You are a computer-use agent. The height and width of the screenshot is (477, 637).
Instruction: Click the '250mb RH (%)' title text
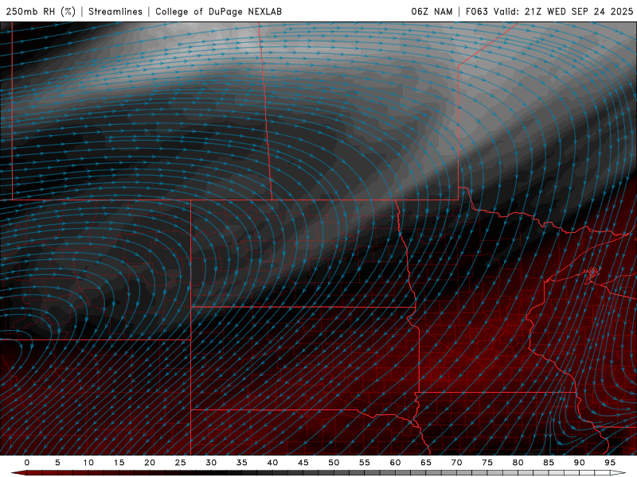coord(41,11)
